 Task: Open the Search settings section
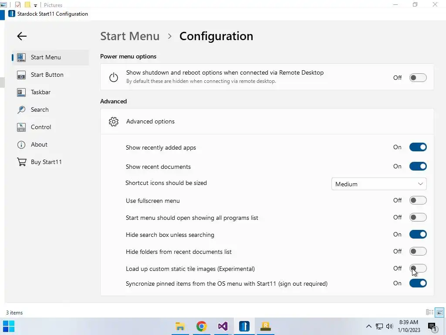pyautogui.click(x=51, y=109)
